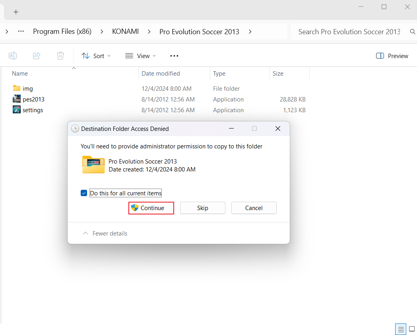
Task: Open the Sort menu
Action: [96, 56]
